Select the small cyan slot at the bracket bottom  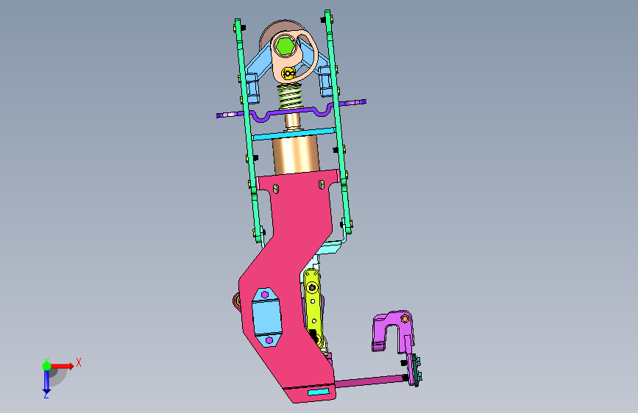(318, 392)
